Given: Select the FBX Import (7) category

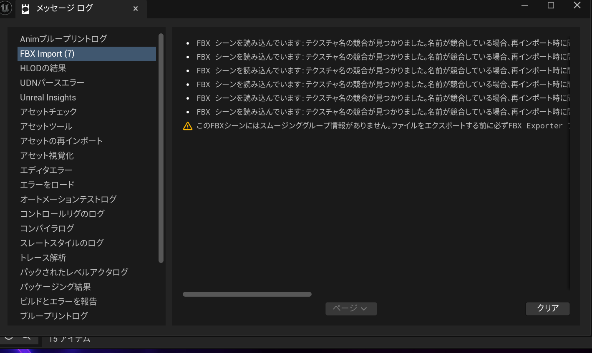Looking at the screenshot, I should (87, 54).
